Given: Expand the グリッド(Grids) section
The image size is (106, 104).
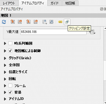Looking at the screenshot, I should pos(5,58).
